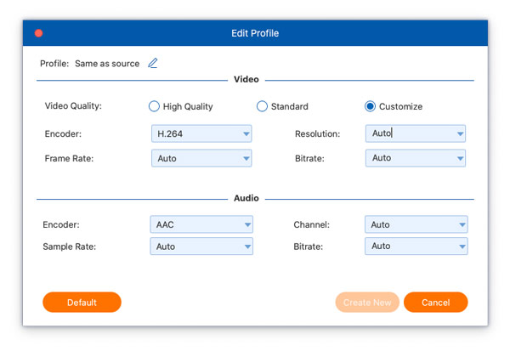Open the audio Encoder AAC dropdown
This screenshot has width=510, height=351.
tap(201, 225)
